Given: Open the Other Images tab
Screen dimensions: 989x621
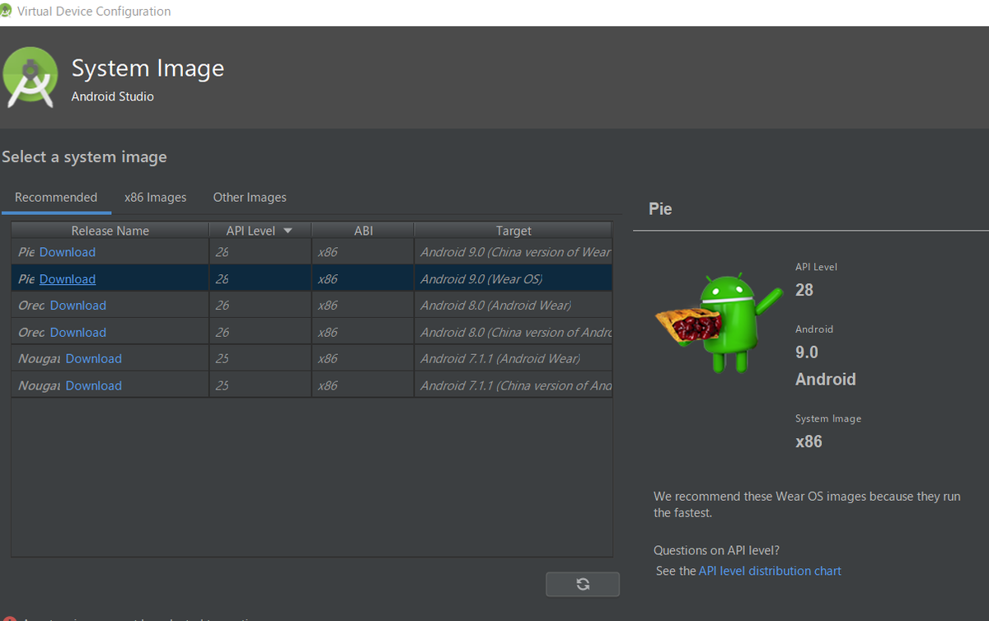Looking at the screenshot, I should [250, 198].
